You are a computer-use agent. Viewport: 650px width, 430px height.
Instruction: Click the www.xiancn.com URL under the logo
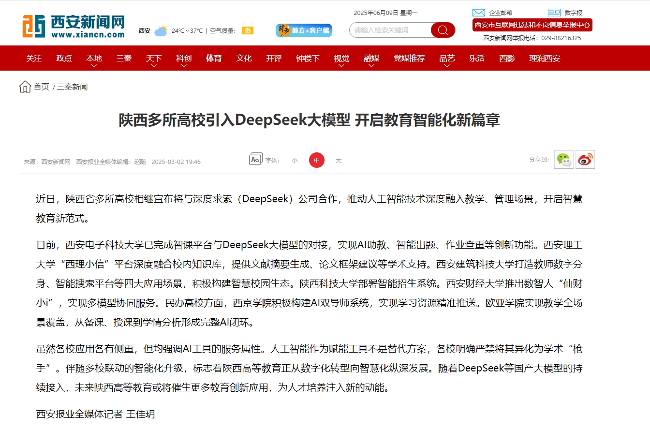coord(88,34)
